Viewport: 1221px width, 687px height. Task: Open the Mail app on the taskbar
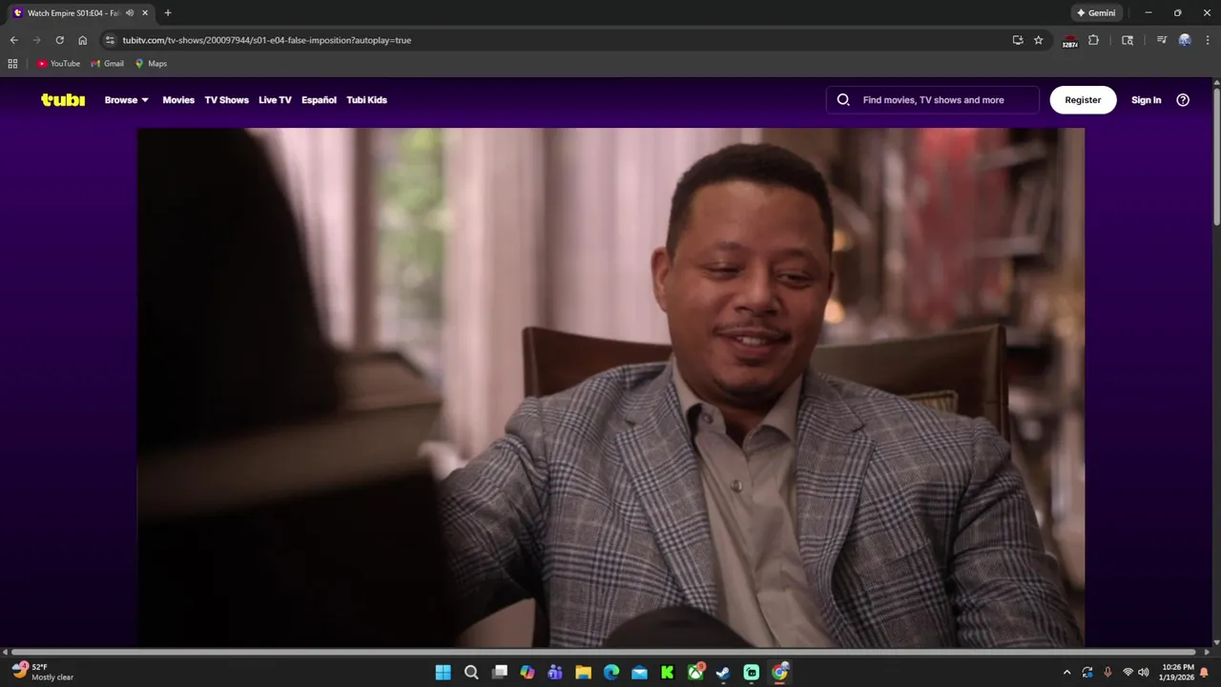(639, 673)
